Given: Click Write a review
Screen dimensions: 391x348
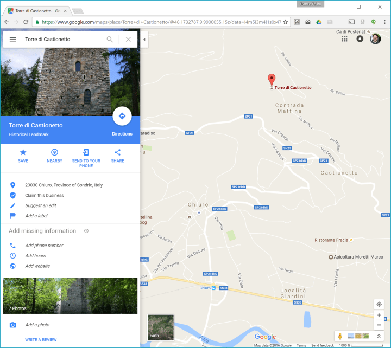Looking at the screenshot, I should [x=41, y=340].
